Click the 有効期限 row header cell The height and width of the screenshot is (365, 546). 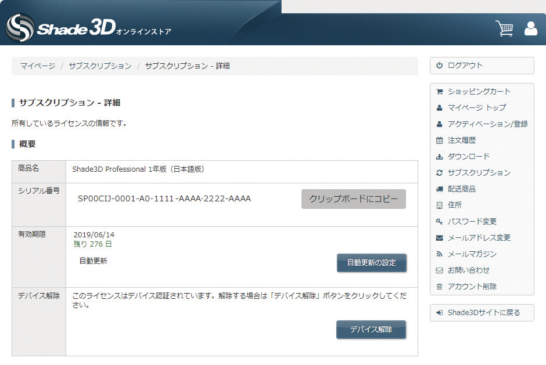pos(39,257)
